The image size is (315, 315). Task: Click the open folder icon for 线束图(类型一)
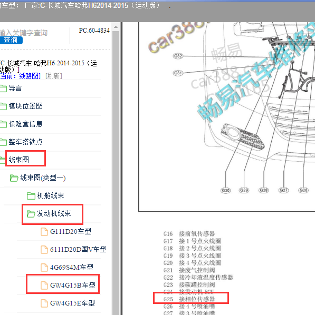tap(14, 178)
